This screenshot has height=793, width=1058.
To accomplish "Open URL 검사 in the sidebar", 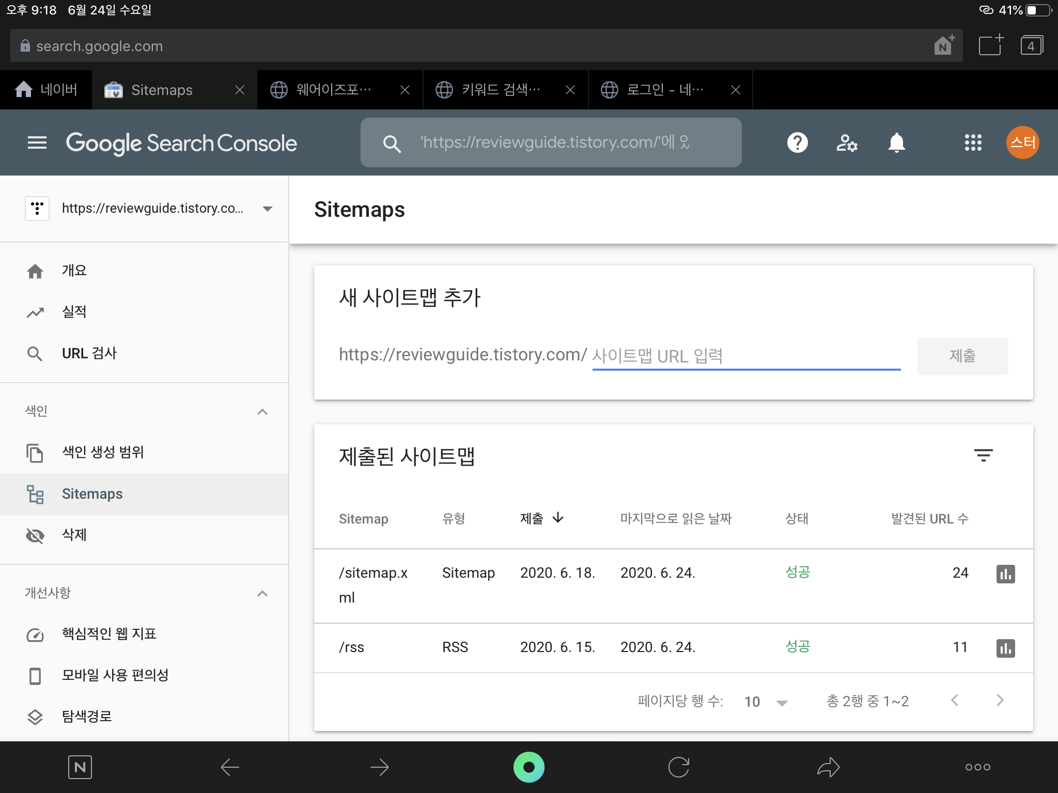I will click(144, 354).
